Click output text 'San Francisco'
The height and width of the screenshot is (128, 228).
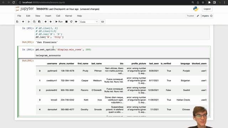click(x=47, y=42)
